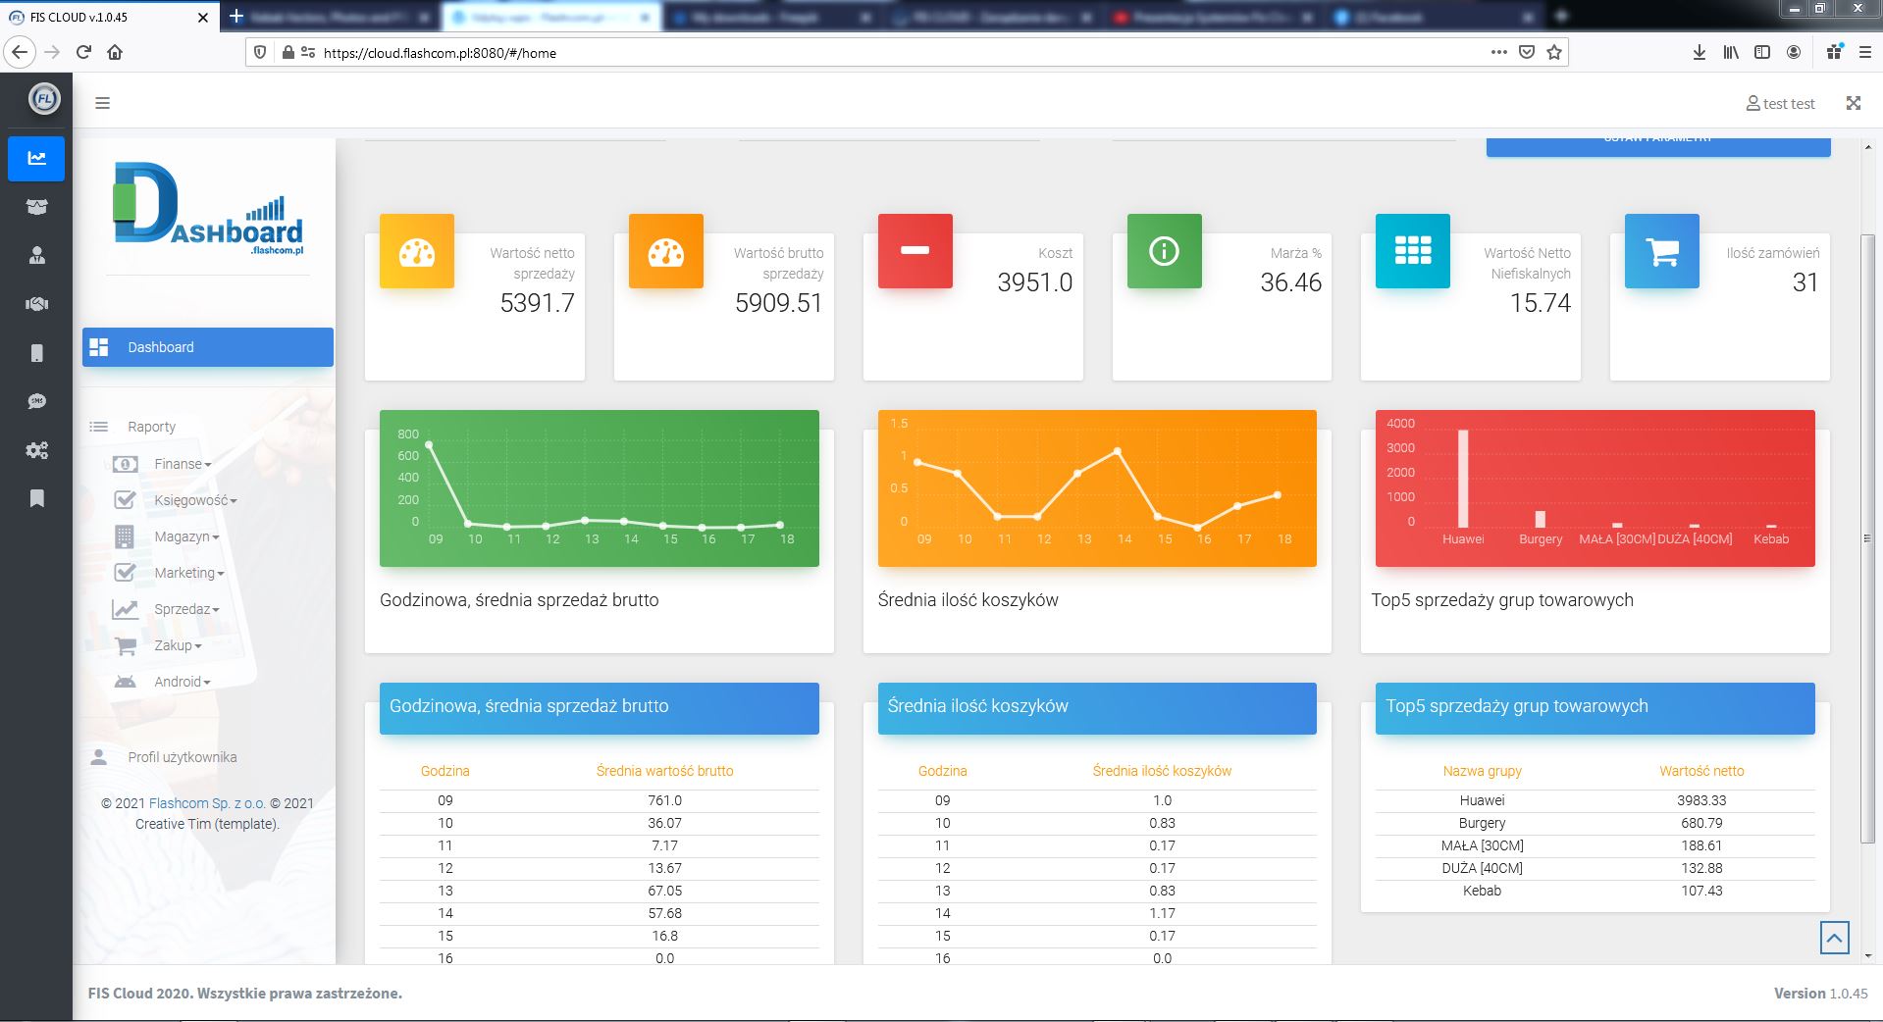Open the bookmark icon in dark sidebar

click(36, 498)
